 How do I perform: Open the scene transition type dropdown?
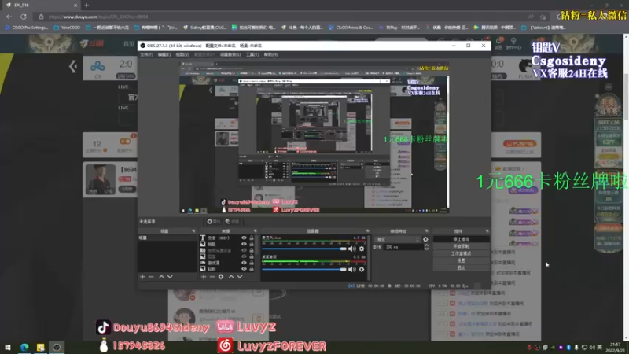397,239
